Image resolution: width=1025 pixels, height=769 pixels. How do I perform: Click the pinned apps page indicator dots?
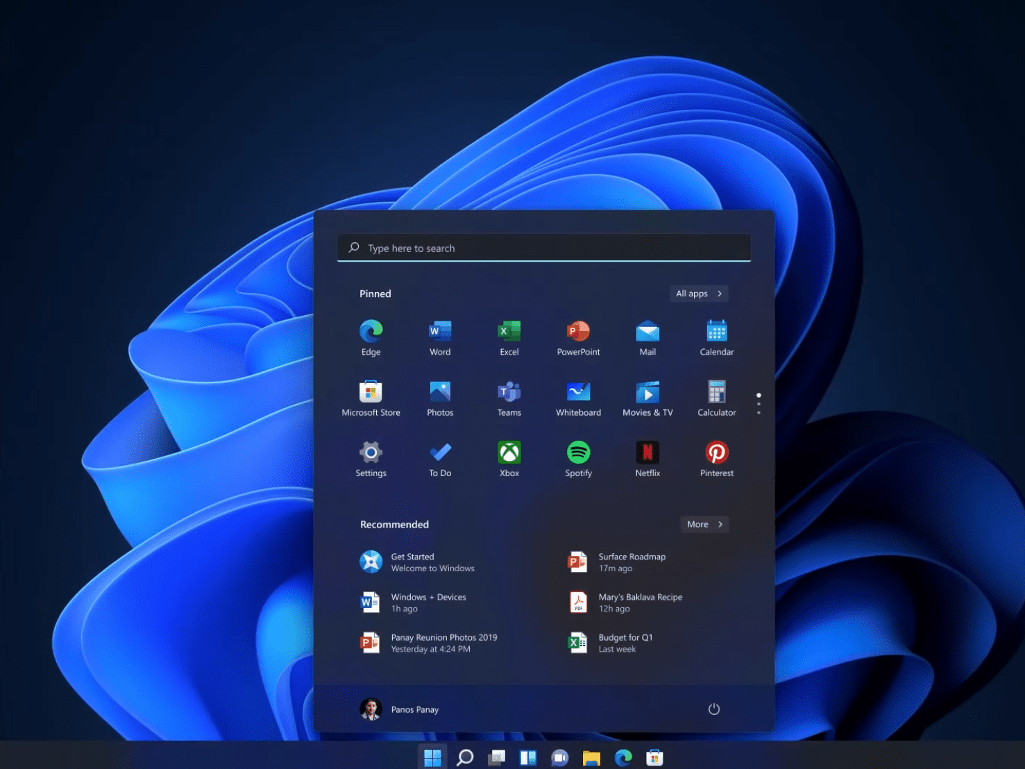click(759, 403)
